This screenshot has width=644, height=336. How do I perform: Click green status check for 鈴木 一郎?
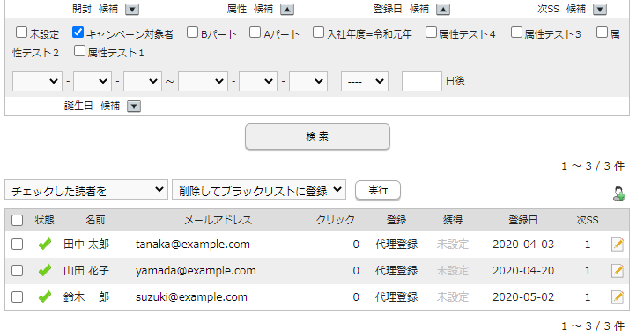[45, 296]
